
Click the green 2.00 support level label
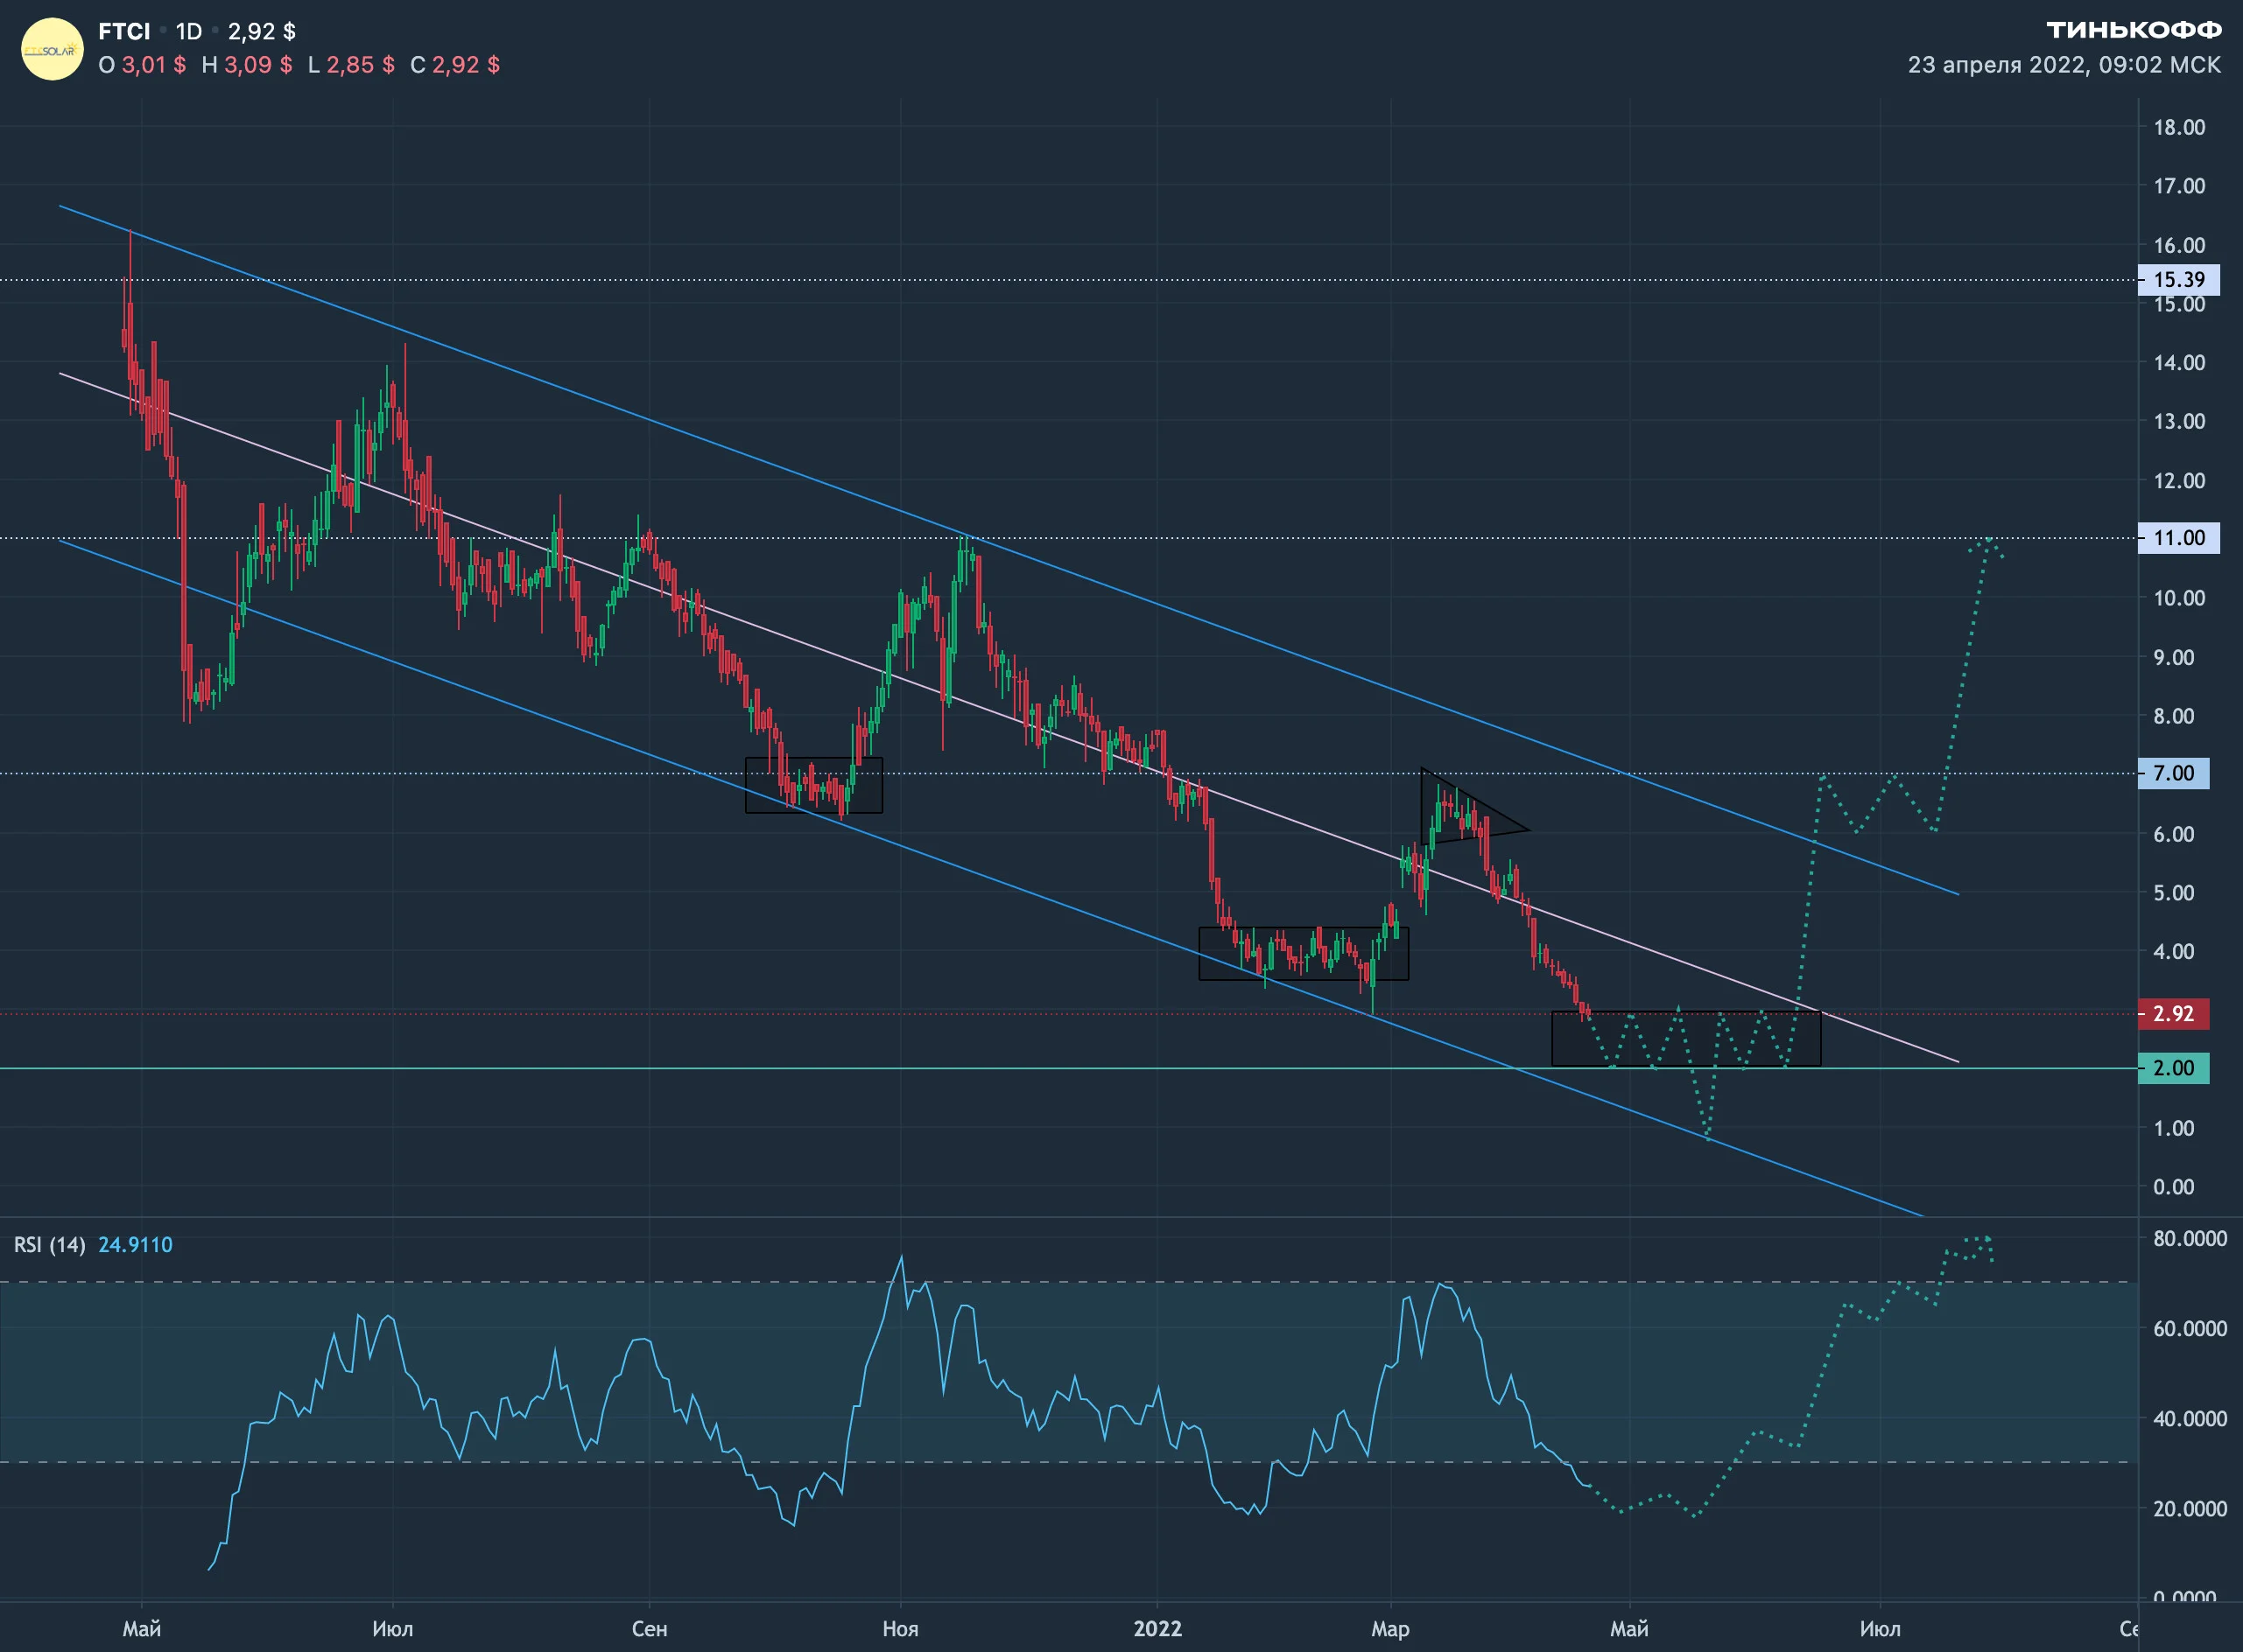click(2174, 1068)
